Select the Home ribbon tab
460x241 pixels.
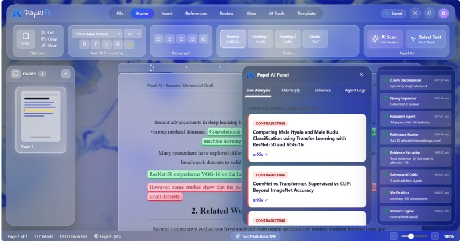point(142,14)
